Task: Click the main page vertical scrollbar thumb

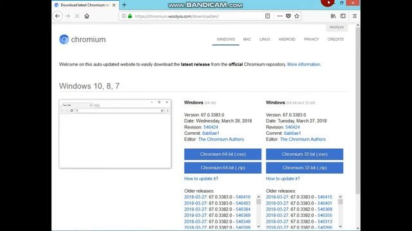Action: pyautogui.click(x=358, y=110)
